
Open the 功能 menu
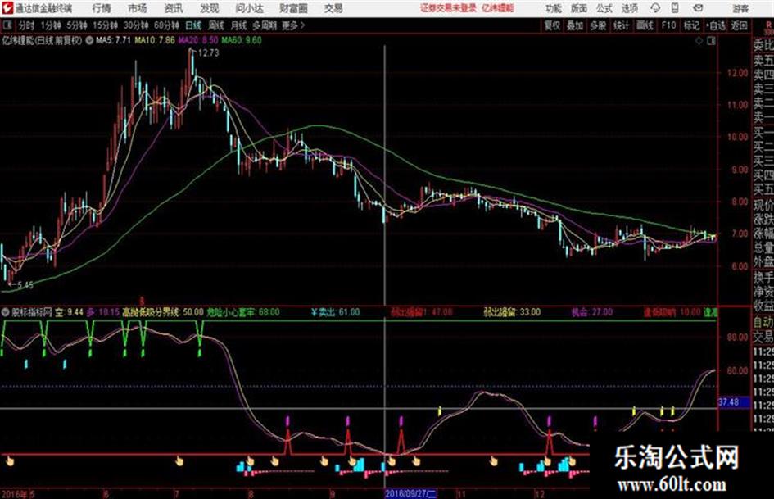[554, 8]
